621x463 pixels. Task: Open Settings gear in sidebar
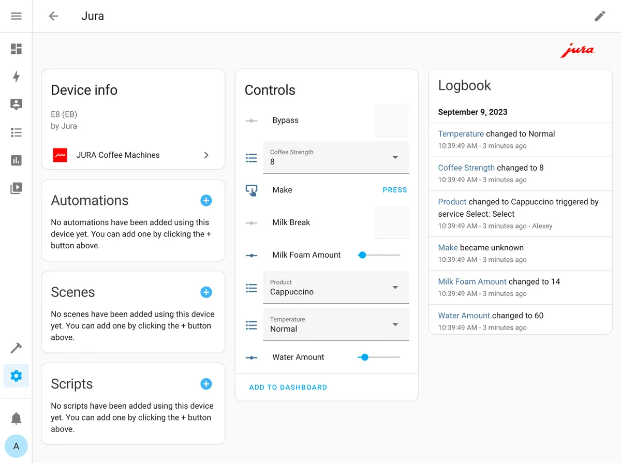click(x=16, y=376)
